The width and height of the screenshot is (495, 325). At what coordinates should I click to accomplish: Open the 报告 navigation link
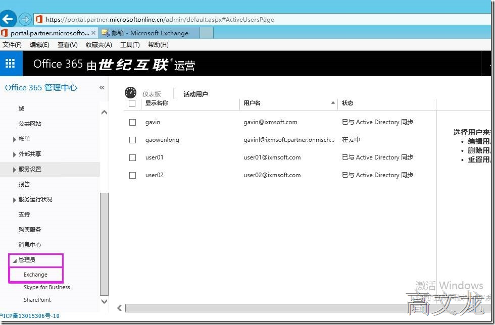click(x=24, y=184)
